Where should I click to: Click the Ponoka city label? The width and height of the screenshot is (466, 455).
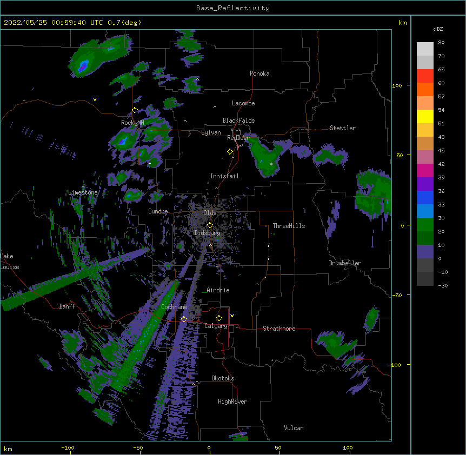point(259,73)
